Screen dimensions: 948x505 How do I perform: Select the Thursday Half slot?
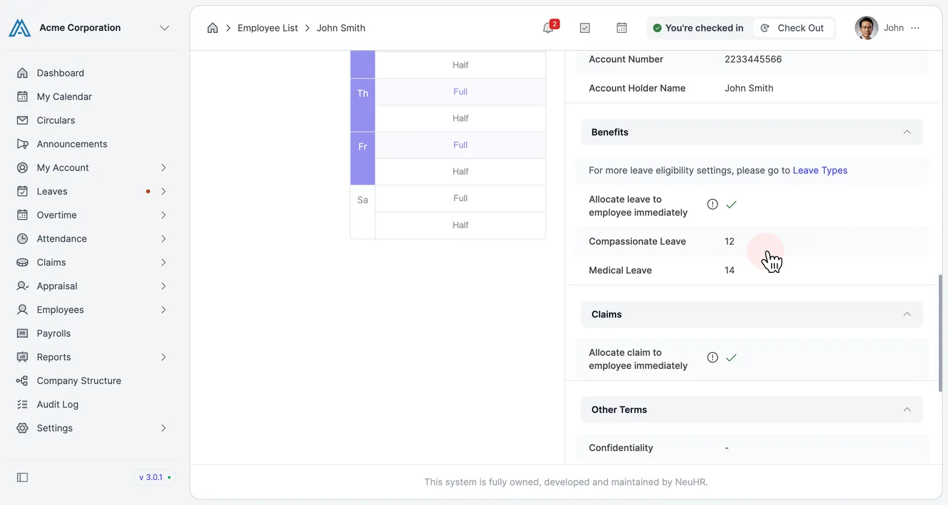coord(460,118)
